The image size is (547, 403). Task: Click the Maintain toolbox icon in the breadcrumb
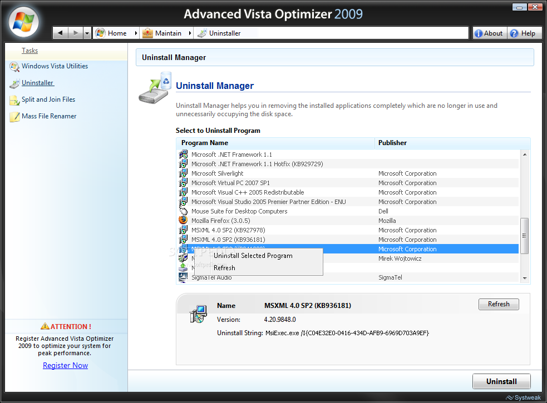pyautogui.click(x=147, y=33)
